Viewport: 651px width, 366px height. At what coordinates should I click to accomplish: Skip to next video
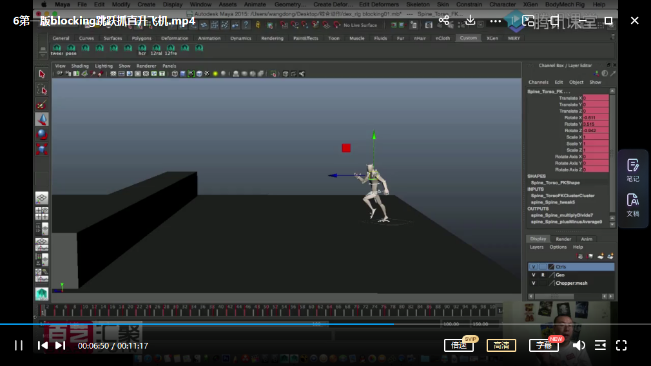pyautogui.click(x=60, y=345)
